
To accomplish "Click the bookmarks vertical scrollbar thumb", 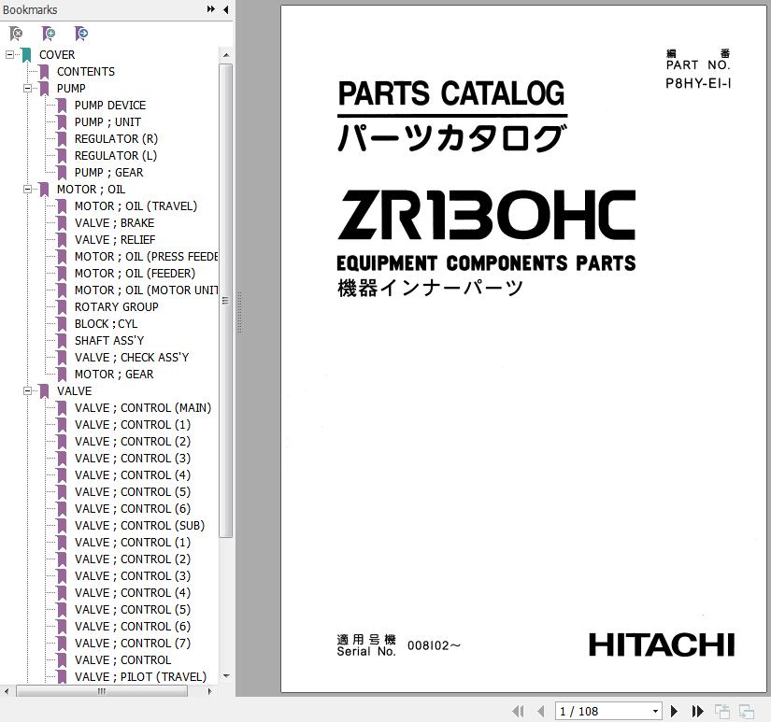I will click(x=225, y=299).
